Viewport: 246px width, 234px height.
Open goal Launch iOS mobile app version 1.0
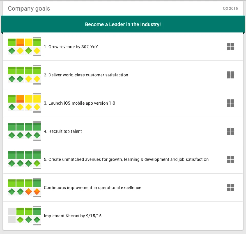pyautogui.click(x=79, y=103)
